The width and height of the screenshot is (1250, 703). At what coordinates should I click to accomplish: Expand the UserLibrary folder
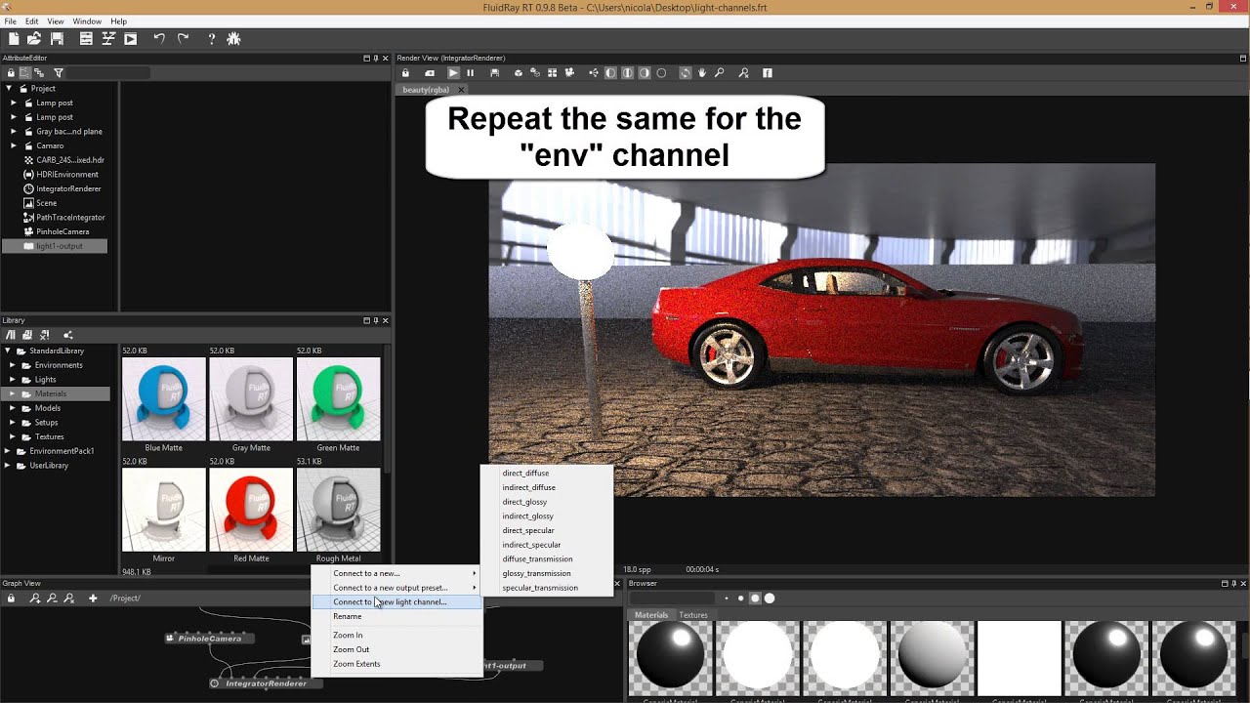[8, 466]
